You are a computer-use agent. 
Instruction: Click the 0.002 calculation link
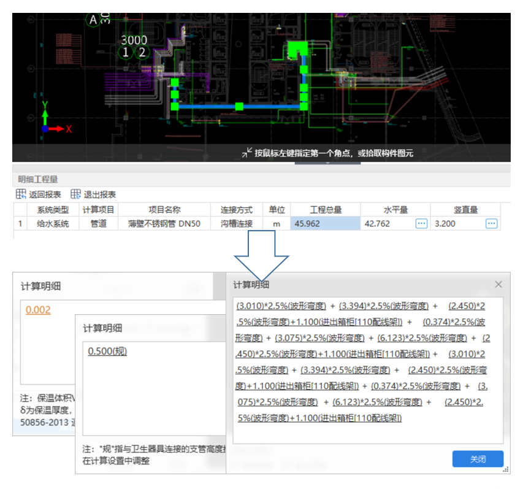pos(38,310)
